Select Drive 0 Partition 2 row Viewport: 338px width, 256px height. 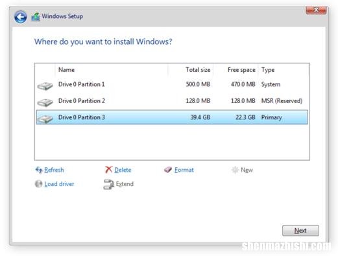pyautogui.click(x=172, y=101)
